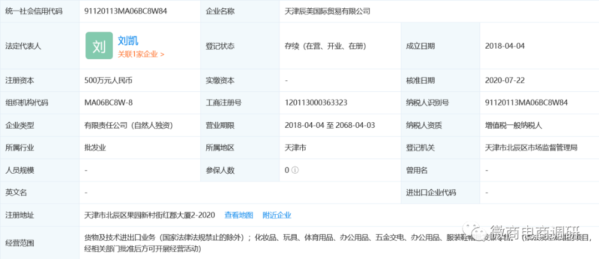Click the 法定代表人 label
This screenshot has width=599, height=259.
[23, 46]
